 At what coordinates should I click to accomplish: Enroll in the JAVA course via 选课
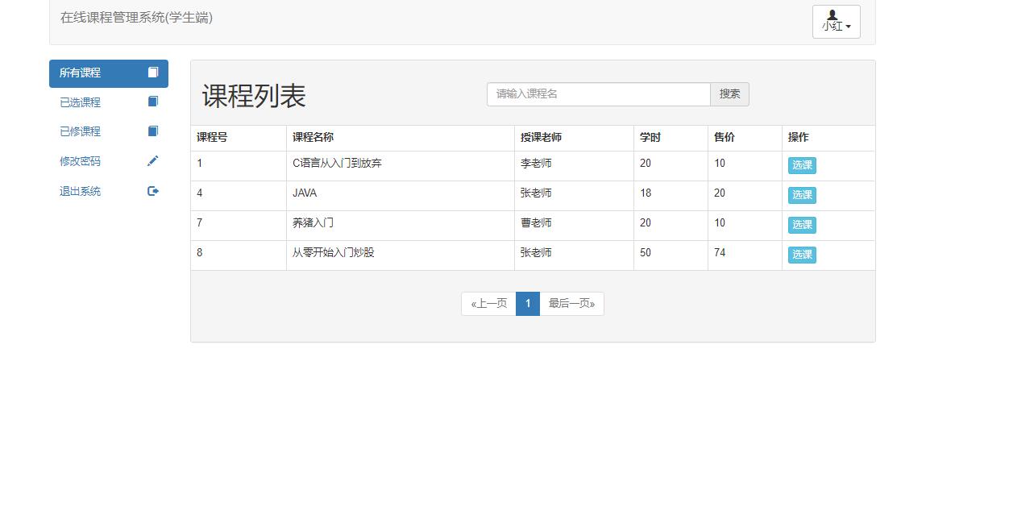pos(802,195)
